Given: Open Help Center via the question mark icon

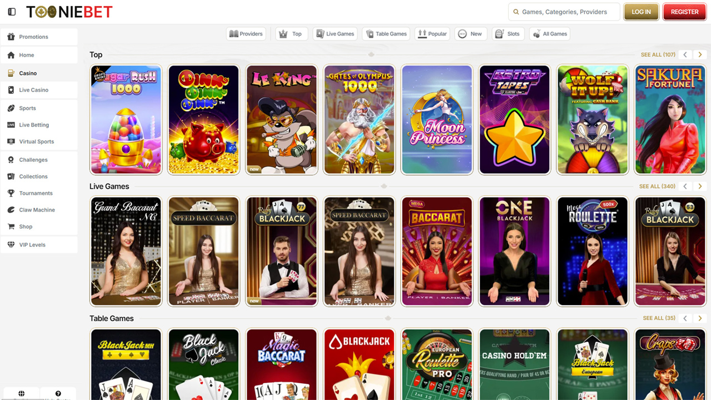Looking at the screenshot, I should [x=58, y=393].
